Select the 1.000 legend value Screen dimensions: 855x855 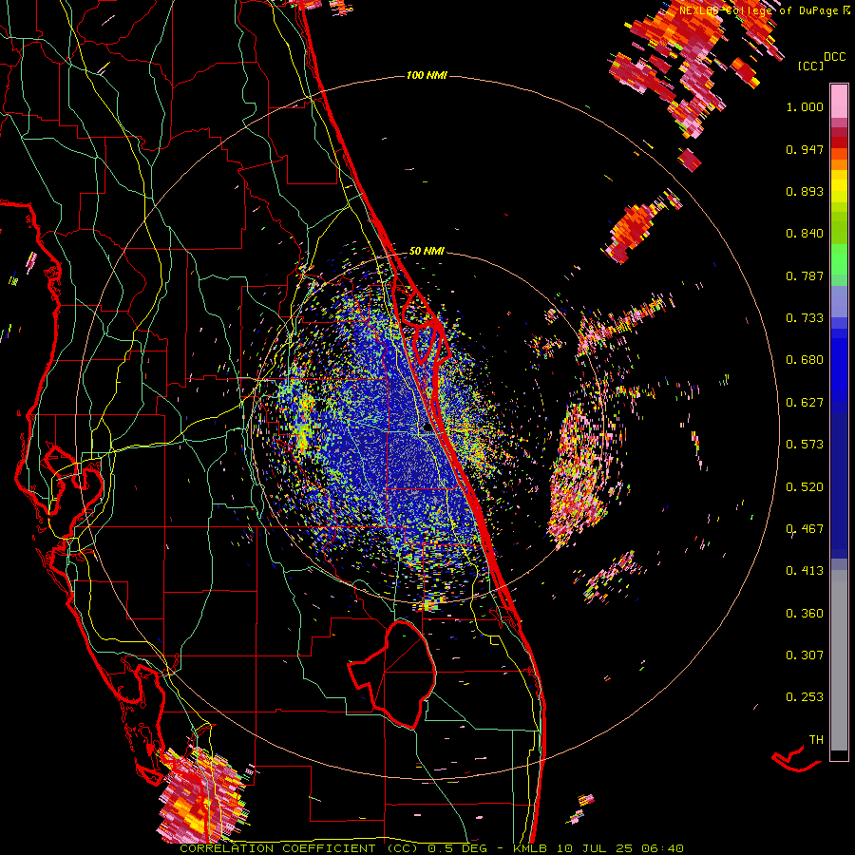(x=805, y=106)
